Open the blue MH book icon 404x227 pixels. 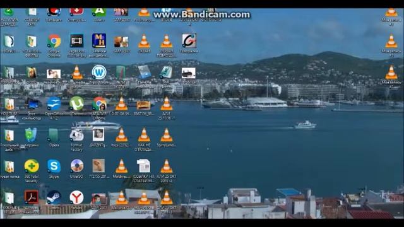pos(99,41)
